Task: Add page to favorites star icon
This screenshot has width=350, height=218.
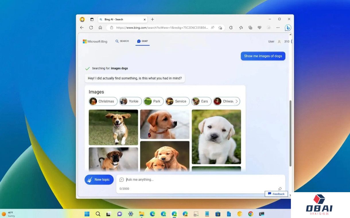Action: click(x=220, y=28)
